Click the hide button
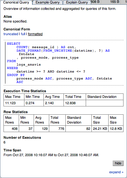The image size is (127, 178). coord(118,163)
